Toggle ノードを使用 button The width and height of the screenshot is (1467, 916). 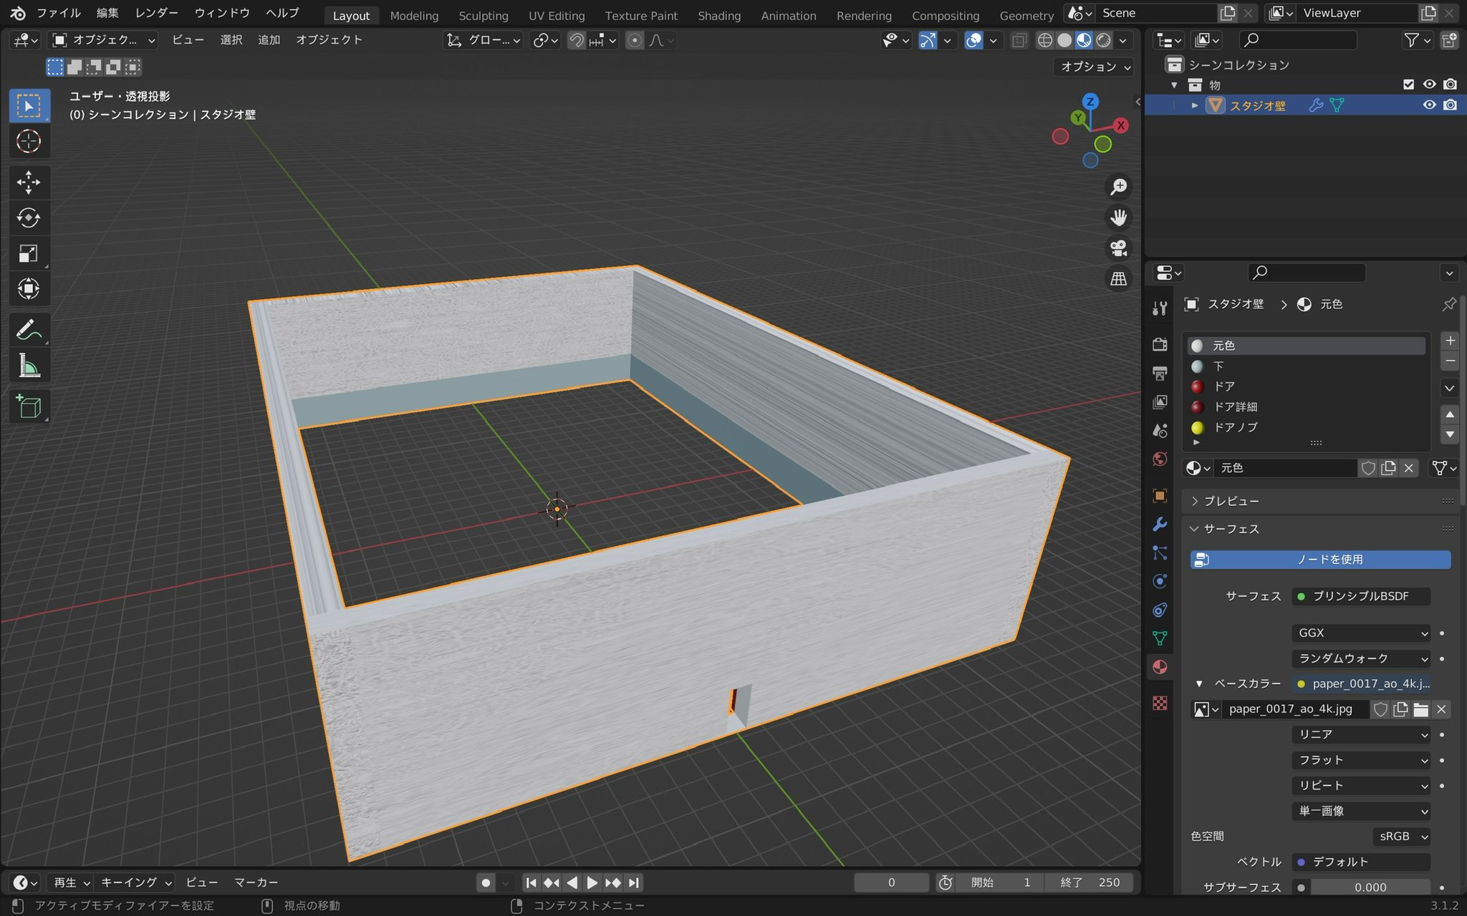(x=1320, y=560)
